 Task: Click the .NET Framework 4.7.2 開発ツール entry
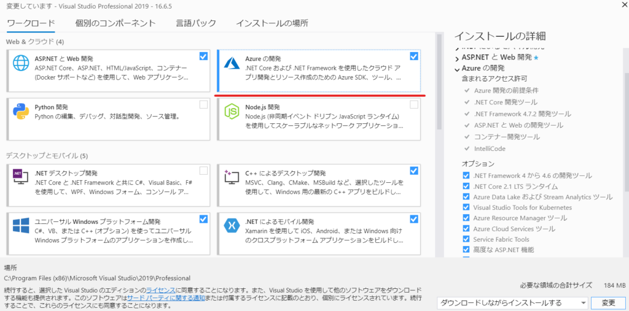(x=522, y=114)
